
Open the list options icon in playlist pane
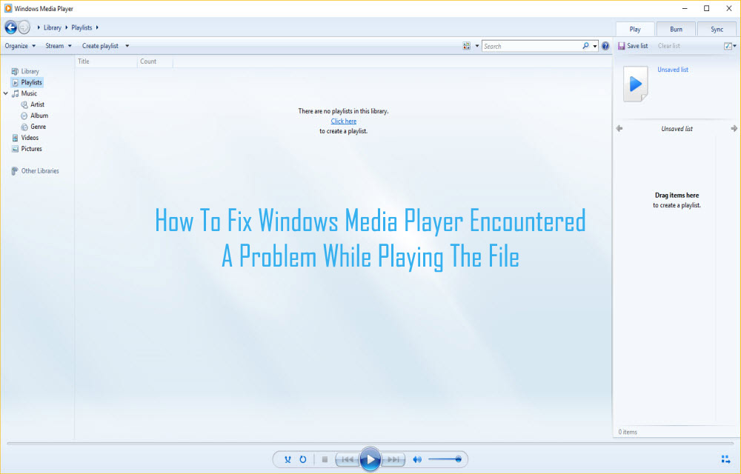point(729,45)
